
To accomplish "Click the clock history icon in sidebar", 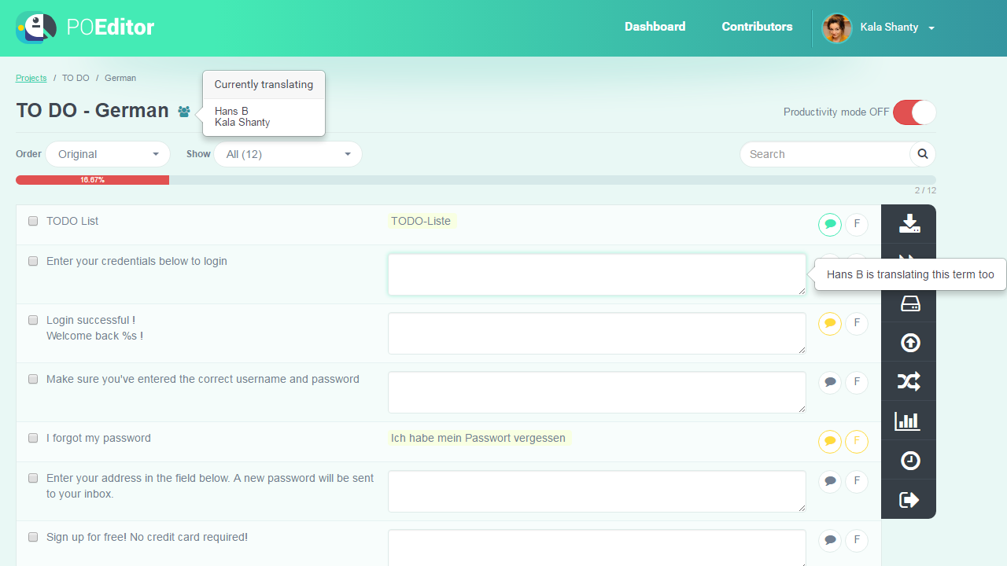I will [x=909, y=461].
